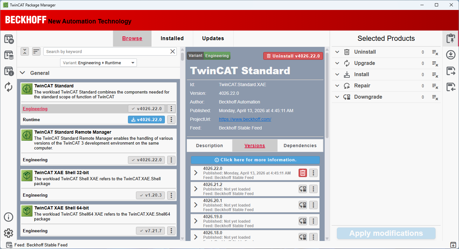Viewport: 459px width, 249px height.
Task: Open more options menu for TwinCAT Standard Engineering
Action: [x=171, y=109]
